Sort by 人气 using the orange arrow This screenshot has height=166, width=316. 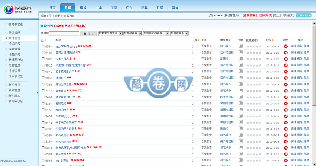(x=198, y=40)
